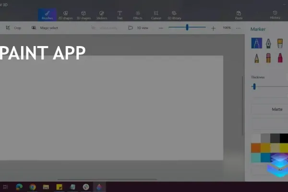288x192 pixels.
Task: Pick the amber gold color swatch
Action: [x=265, y=148]
